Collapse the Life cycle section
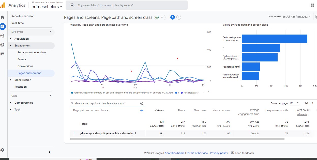This screenshot has width=317, height=160. click(x=50, y=32)
